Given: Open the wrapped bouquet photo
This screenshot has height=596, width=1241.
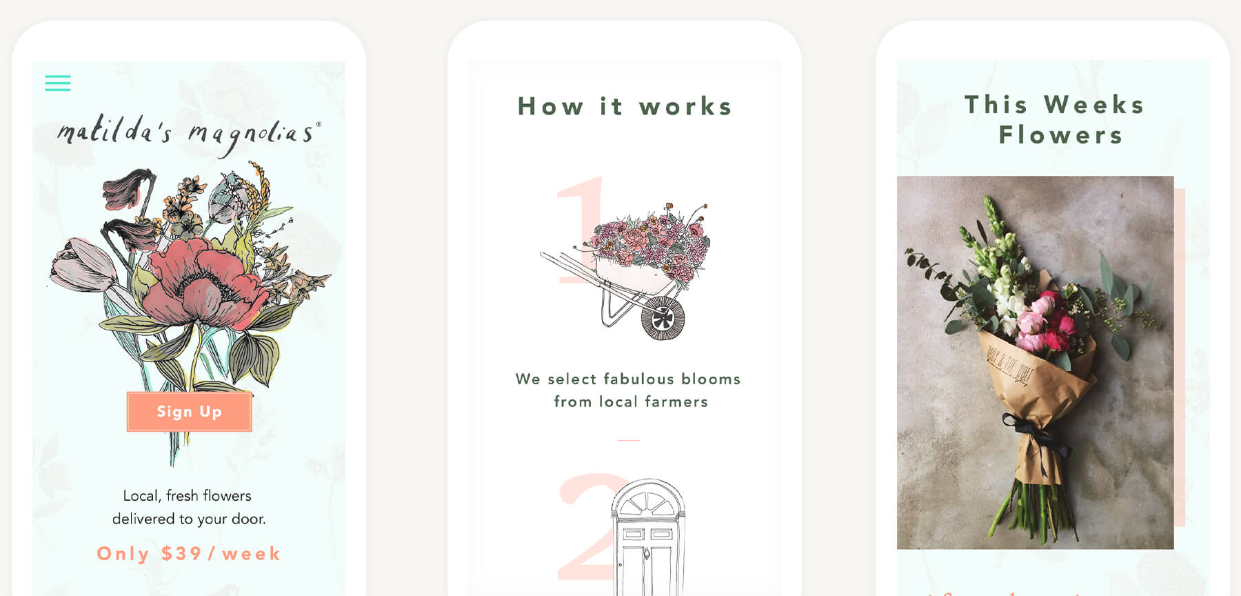Looking at the screenshot, I should pyautogui.click(x=1035, y=362).
